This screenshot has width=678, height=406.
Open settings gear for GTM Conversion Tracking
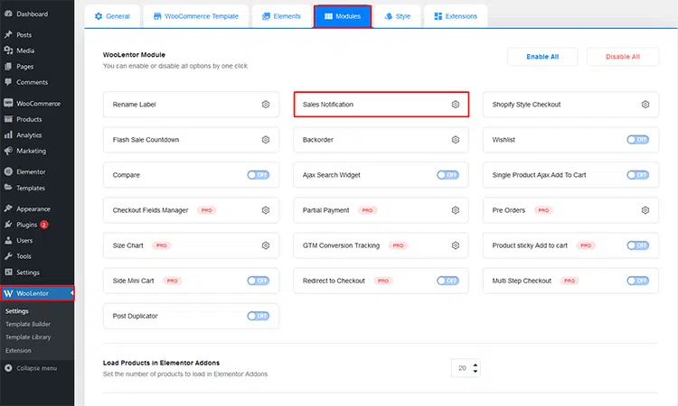456,245
